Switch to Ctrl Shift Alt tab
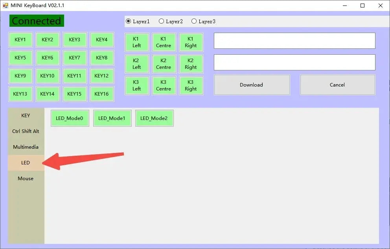 click(x=26, y=131)
